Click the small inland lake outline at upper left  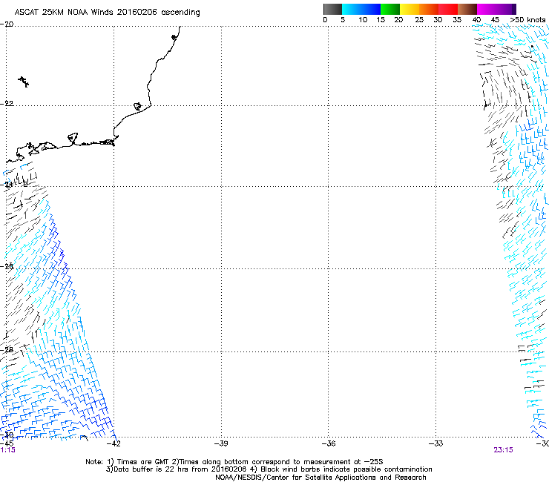pyautogui.click(x=24, y=82)
